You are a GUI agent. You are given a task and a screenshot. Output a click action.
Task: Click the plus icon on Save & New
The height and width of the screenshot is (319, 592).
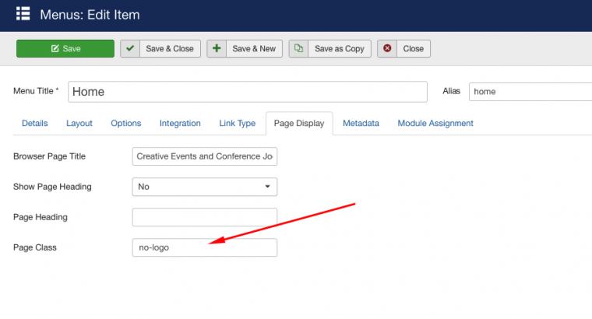(x=217, y=48)
